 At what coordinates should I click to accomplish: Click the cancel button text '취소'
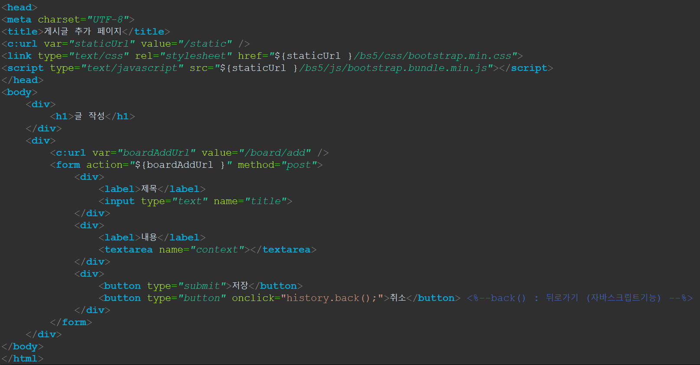pos(398,298)
